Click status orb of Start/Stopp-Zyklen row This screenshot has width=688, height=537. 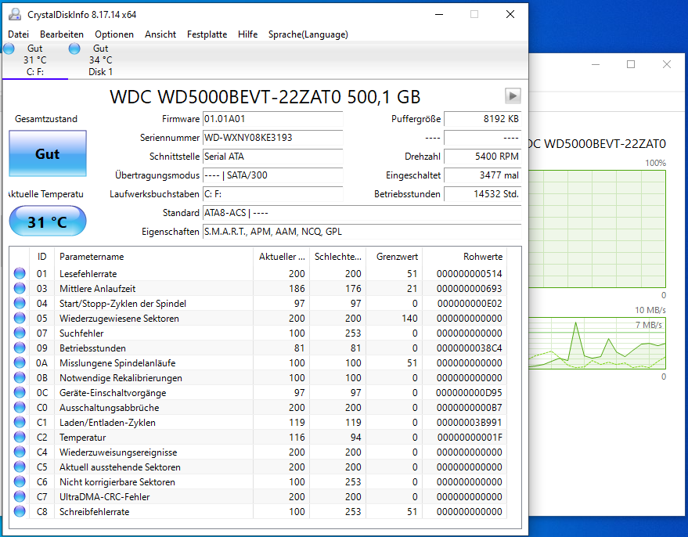[x=20, y=303]
